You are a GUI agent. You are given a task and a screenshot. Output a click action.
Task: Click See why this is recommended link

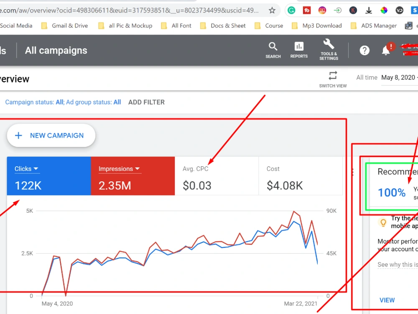coord(398,265)
